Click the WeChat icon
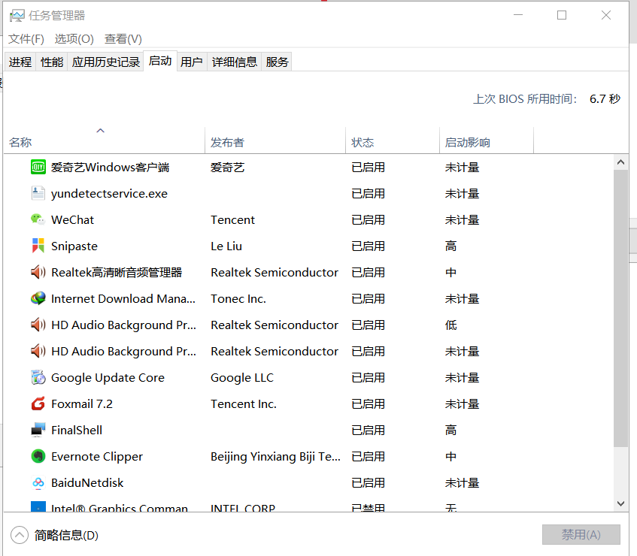 [38, 219]
